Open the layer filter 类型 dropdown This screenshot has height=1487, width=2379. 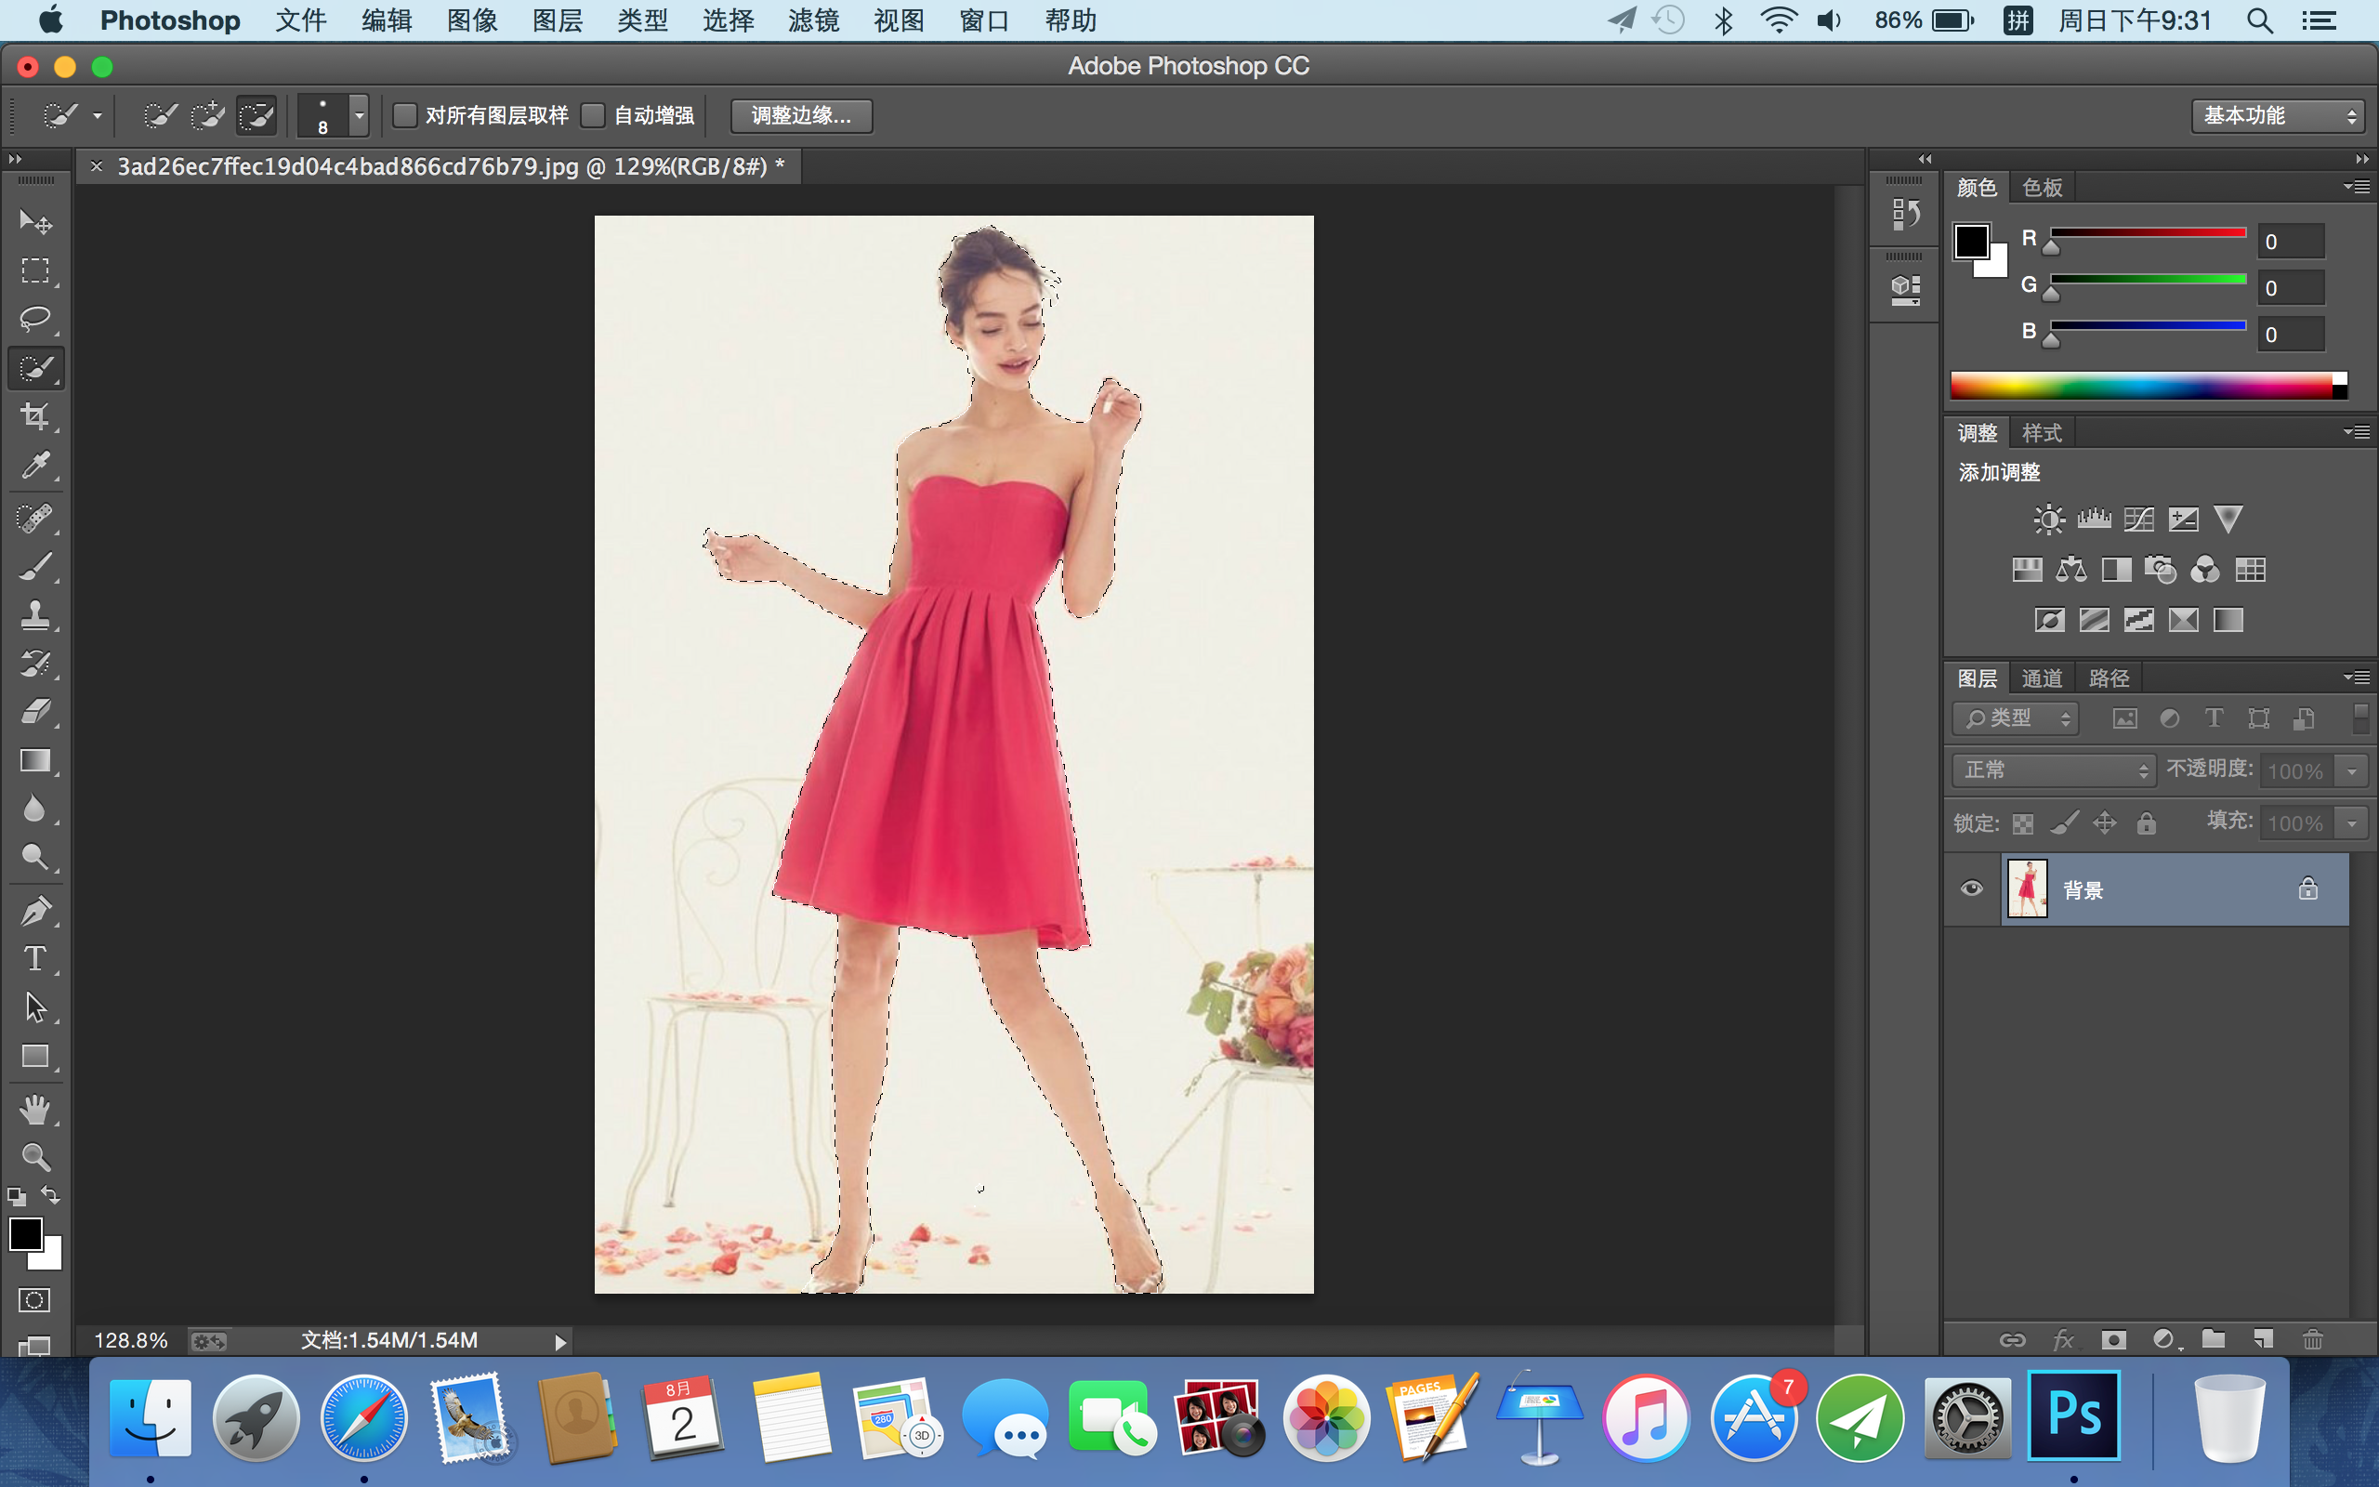[2015, 719]
